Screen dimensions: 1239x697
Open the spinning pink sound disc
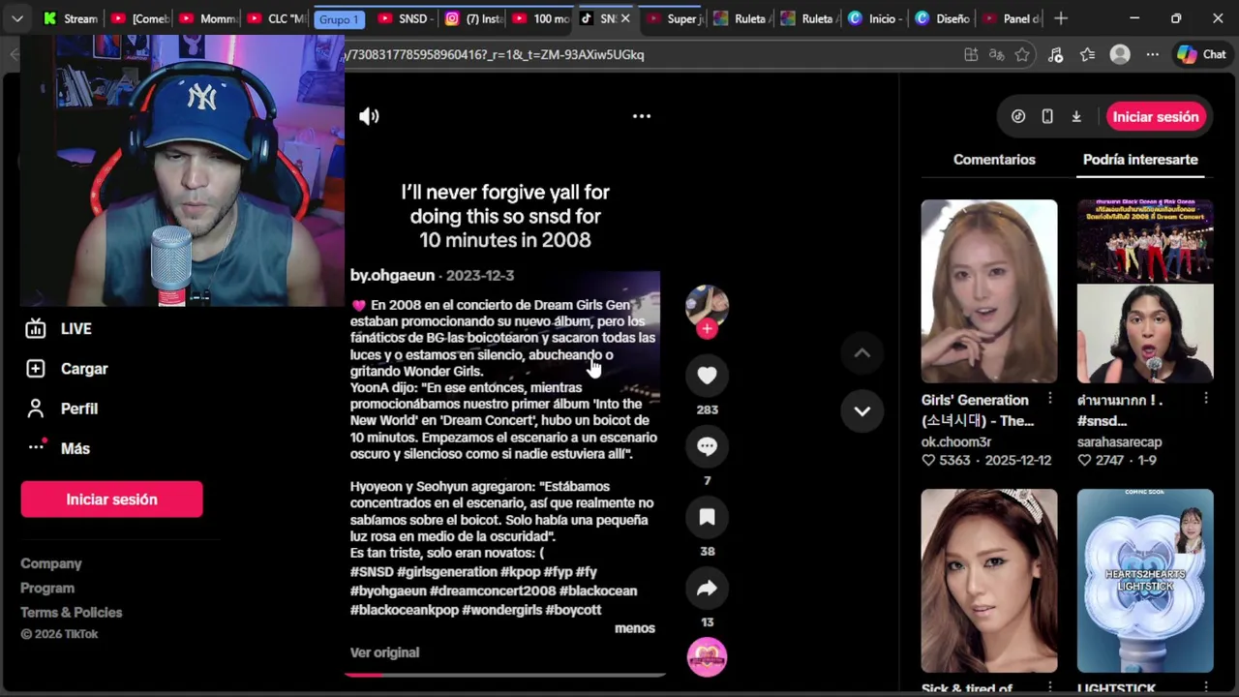pyautogui.click(x=707, y=657)
